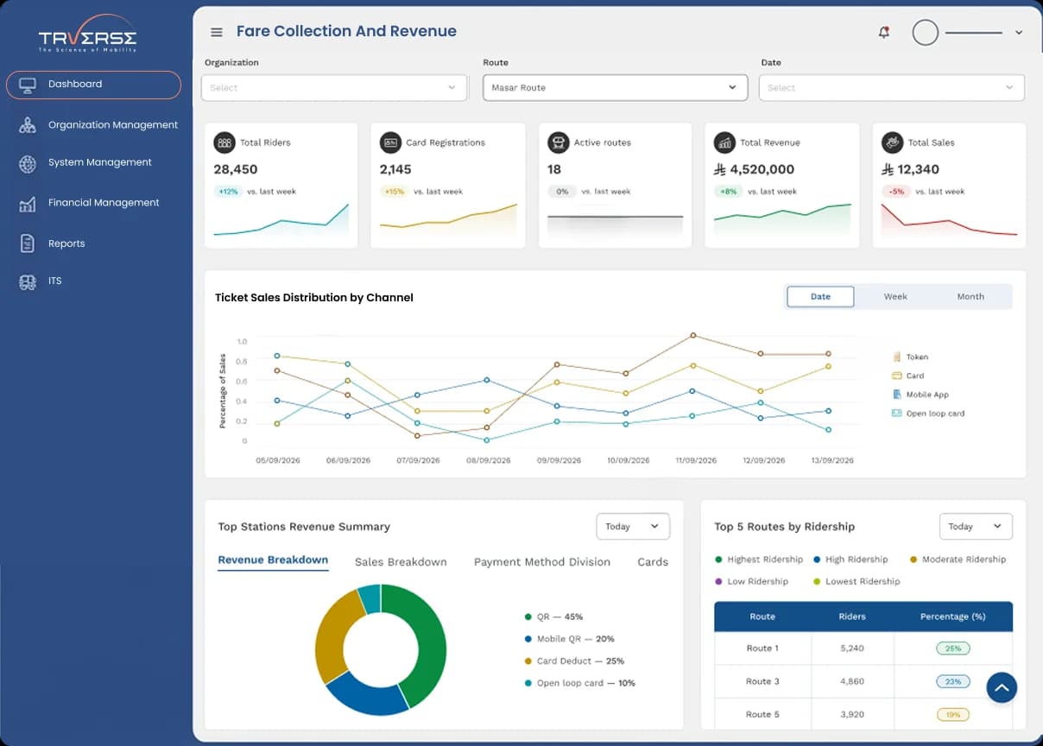Open the hamburger menu icon
This screenshot has width=1043, height=746.
217,32
